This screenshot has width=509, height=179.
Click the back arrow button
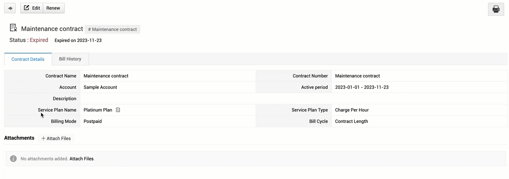click(x=10, y=8)
